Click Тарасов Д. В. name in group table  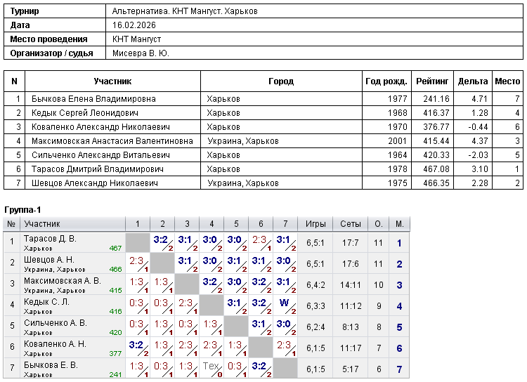pyautogui.click(x=50, y=239)
